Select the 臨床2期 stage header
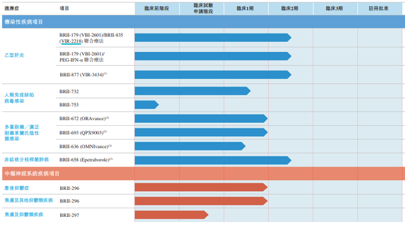Image resolution: width=405 pixels, height=225 pixels. pyautogui.click(x=290, y=9)
